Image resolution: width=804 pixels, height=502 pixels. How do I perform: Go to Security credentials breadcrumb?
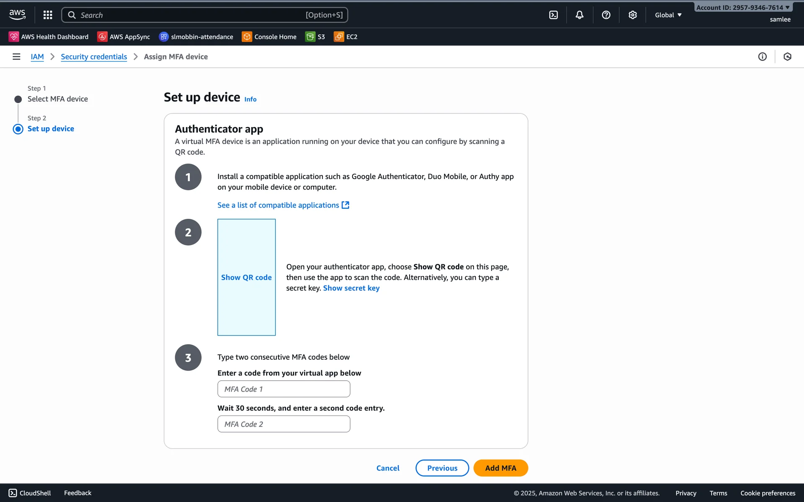[x=94, y=56]
